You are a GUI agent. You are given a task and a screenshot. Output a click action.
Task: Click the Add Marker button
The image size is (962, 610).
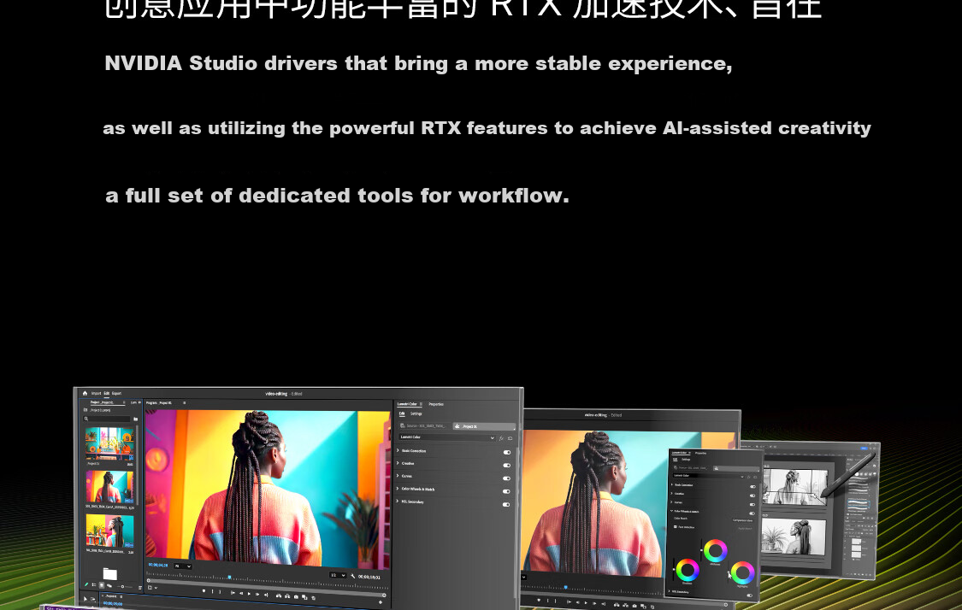(x=204, y=590)
